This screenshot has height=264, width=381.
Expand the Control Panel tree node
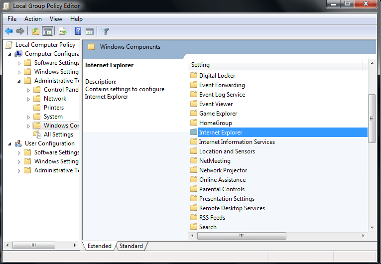click(28, 90)
